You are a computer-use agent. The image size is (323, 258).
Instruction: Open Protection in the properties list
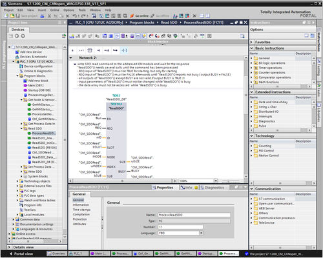[x=80, y=219]
